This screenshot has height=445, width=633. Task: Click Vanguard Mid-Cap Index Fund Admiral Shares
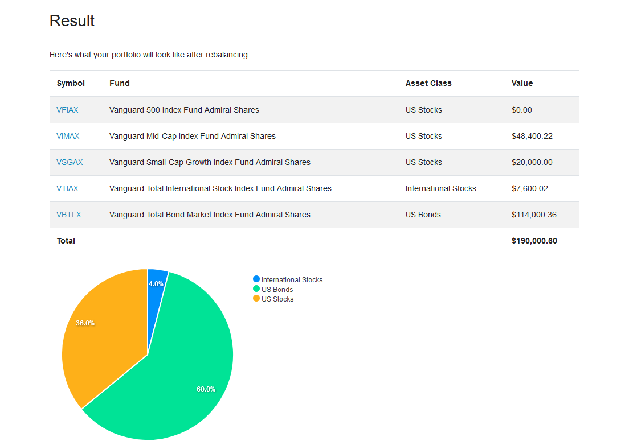[192, 136]
